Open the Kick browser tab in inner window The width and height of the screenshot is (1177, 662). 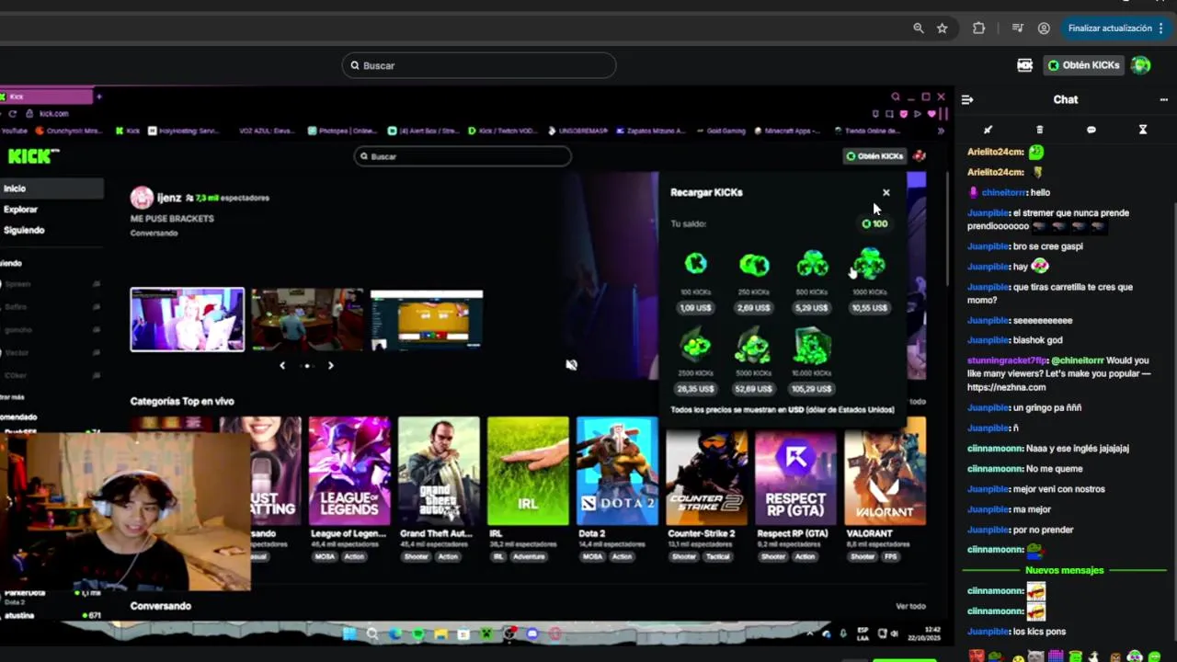pyautogui.click(x=46, y=97)
